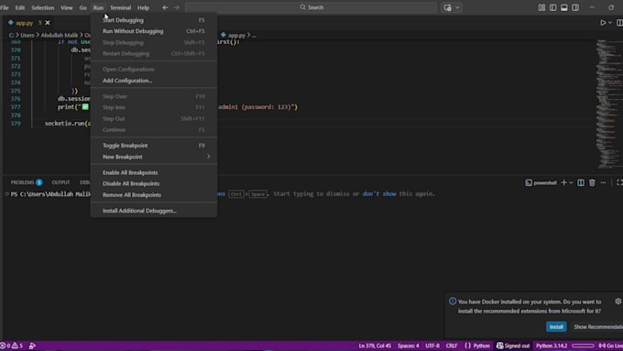Click Install in Docker notification
This screenshot has width=623, height=351.
556,327
